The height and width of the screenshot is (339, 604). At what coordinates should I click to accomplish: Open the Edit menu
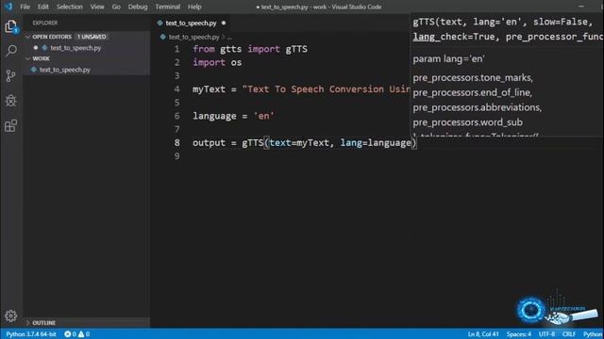43,7
